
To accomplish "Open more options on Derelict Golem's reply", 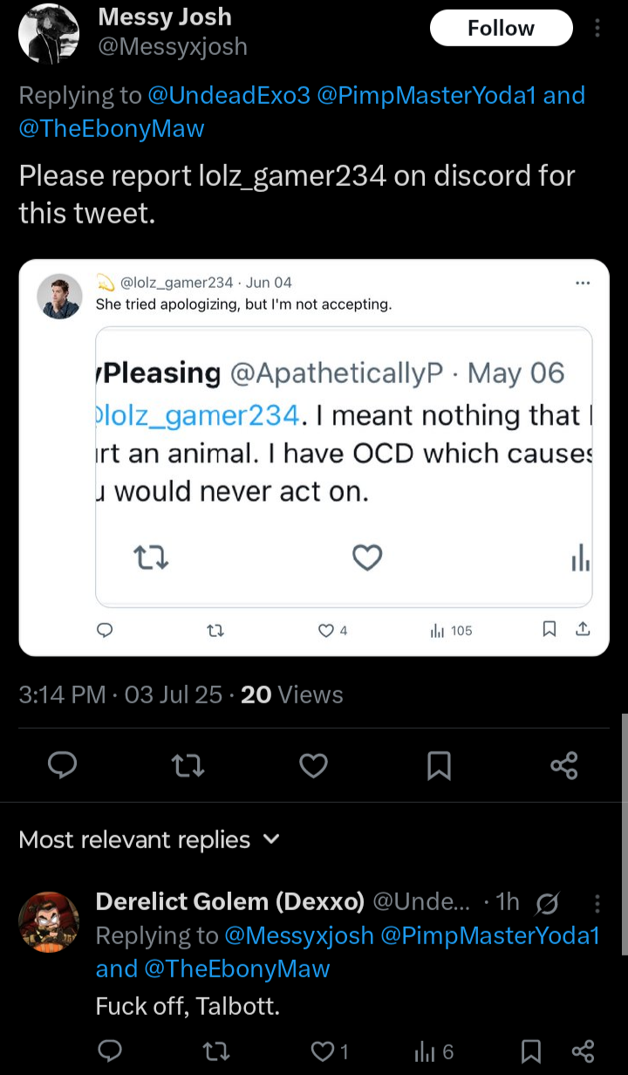I will (597, 902).
